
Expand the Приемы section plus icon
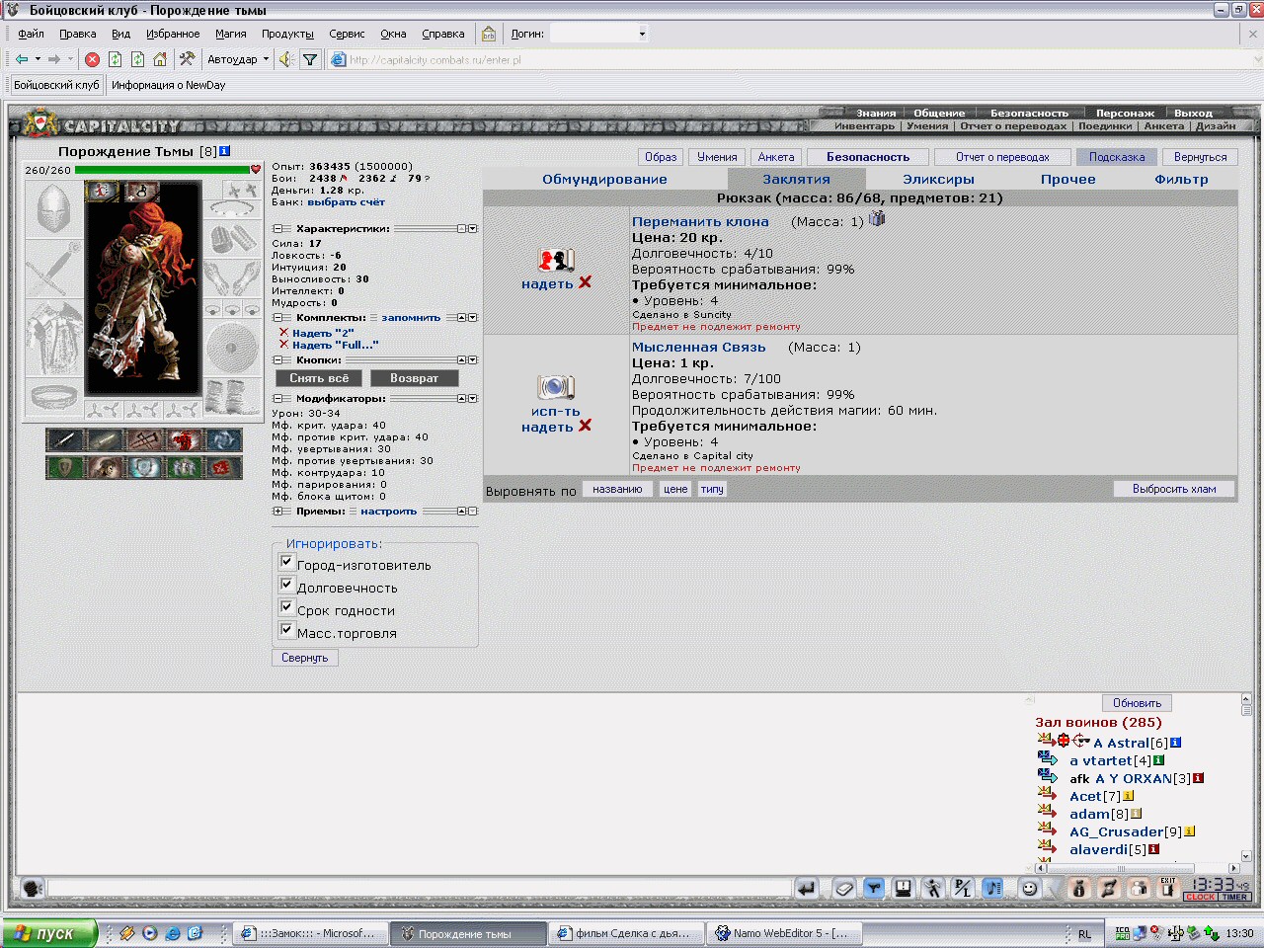click(277, 512)
